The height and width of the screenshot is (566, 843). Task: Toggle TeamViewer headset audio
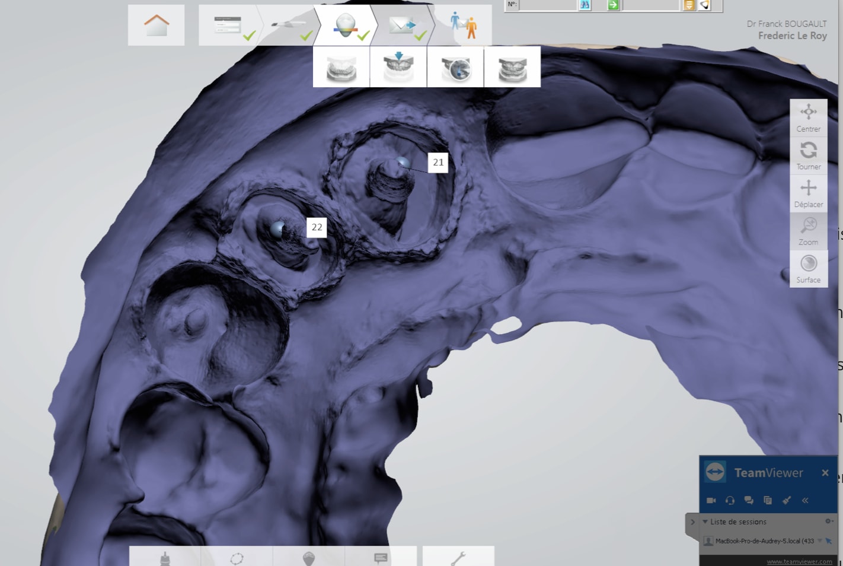tap(730, 500)
